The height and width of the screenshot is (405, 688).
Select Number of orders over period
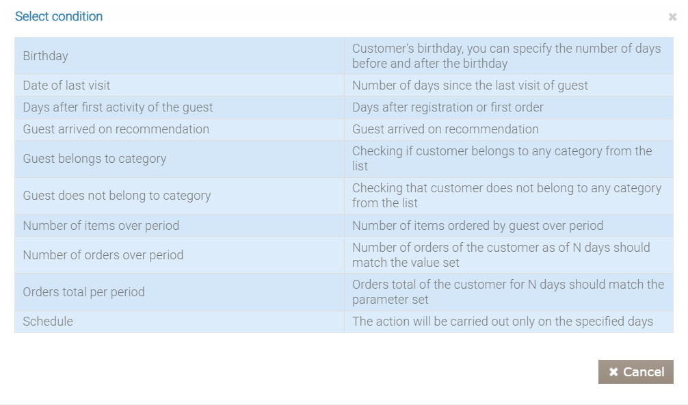[103, 255]
